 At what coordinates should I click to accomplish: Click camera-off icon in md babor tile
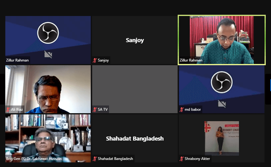(x=222, y=104)
